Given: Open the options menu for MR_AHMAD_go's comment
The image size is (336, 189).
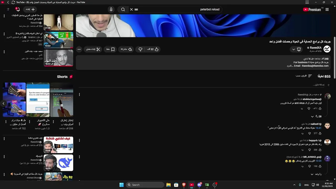Looking at the screenshot, I should tap(79, 157).
